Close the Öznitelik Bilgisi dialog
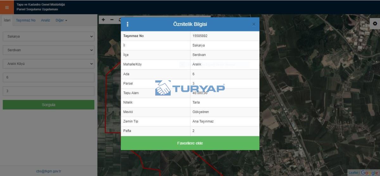 254,24
